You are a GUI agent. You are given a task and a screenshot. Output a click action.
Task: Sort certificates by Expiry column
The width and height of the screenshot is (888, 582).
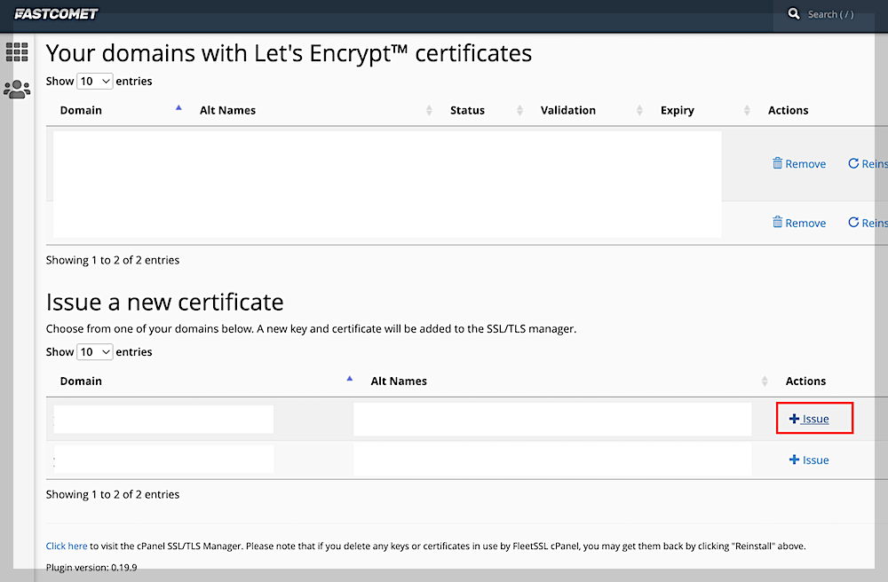[x=678, y=110]
